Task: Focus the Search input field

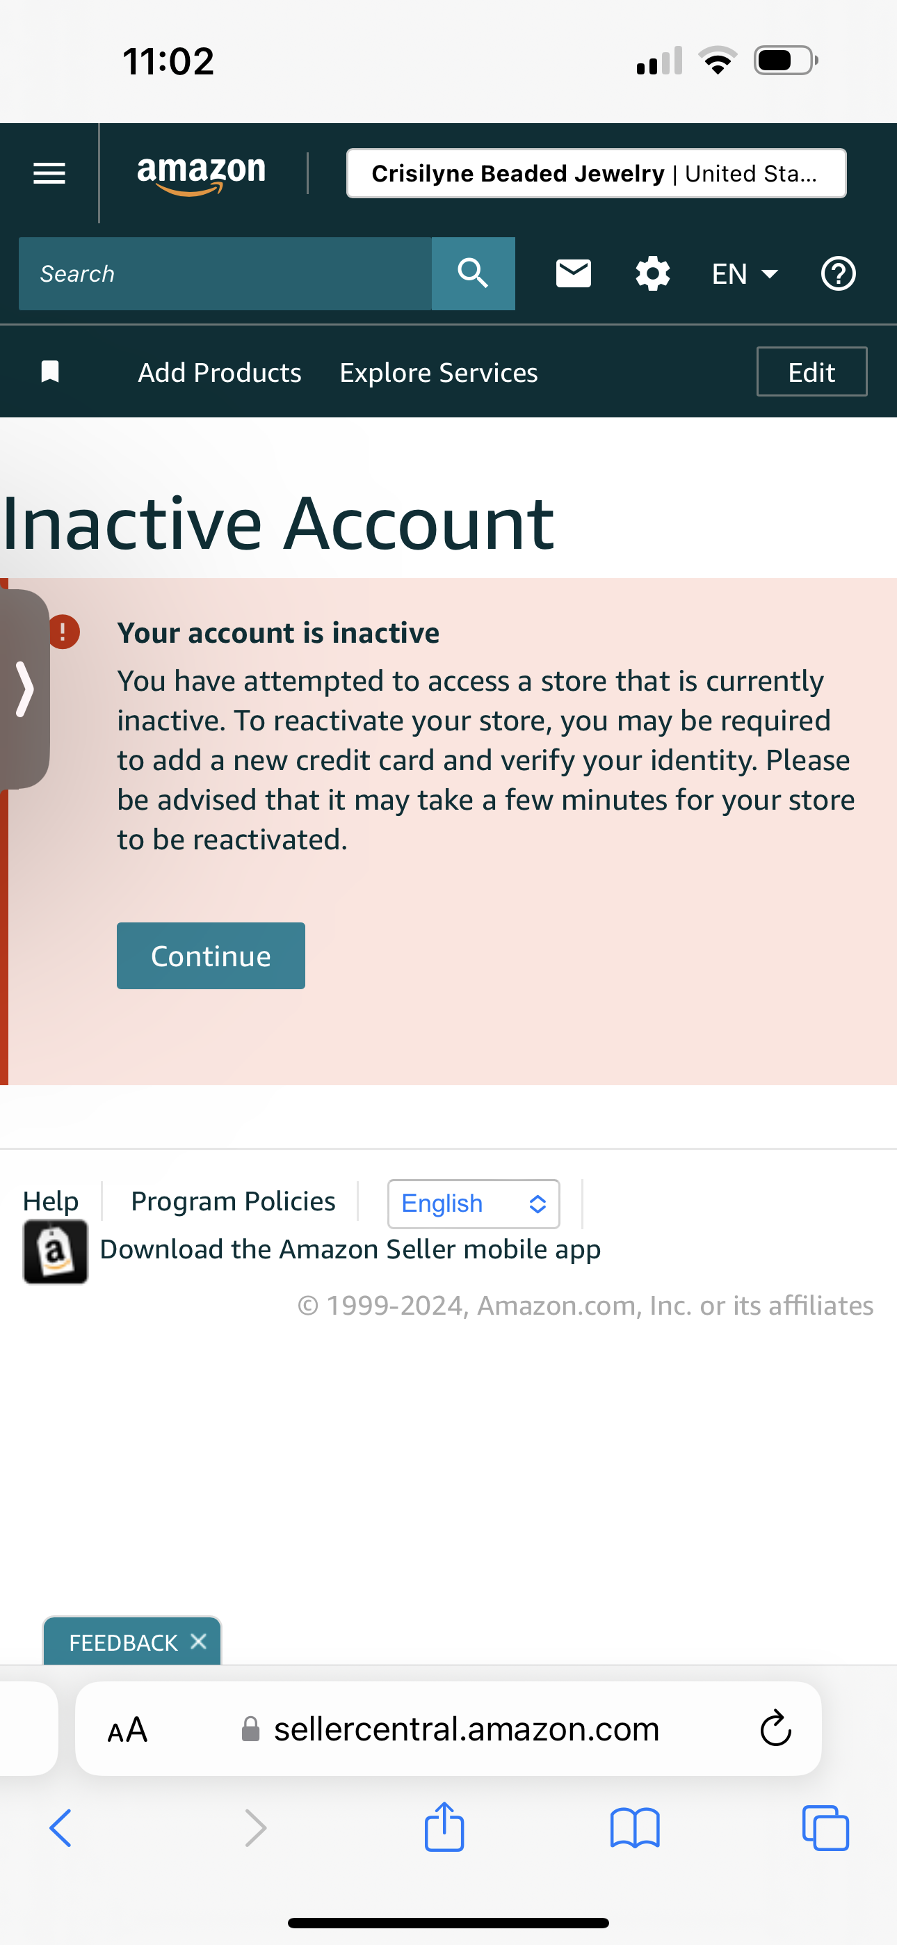Action: (225, 273)
